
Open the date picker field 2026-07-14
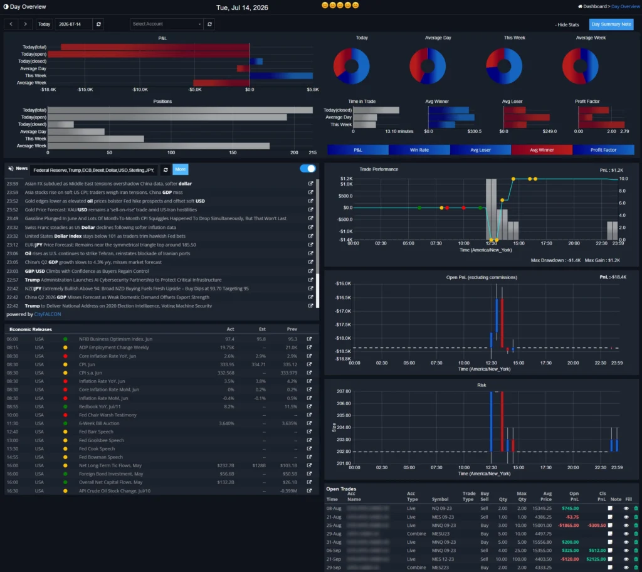pyautogui.click(x=74, y=24)
